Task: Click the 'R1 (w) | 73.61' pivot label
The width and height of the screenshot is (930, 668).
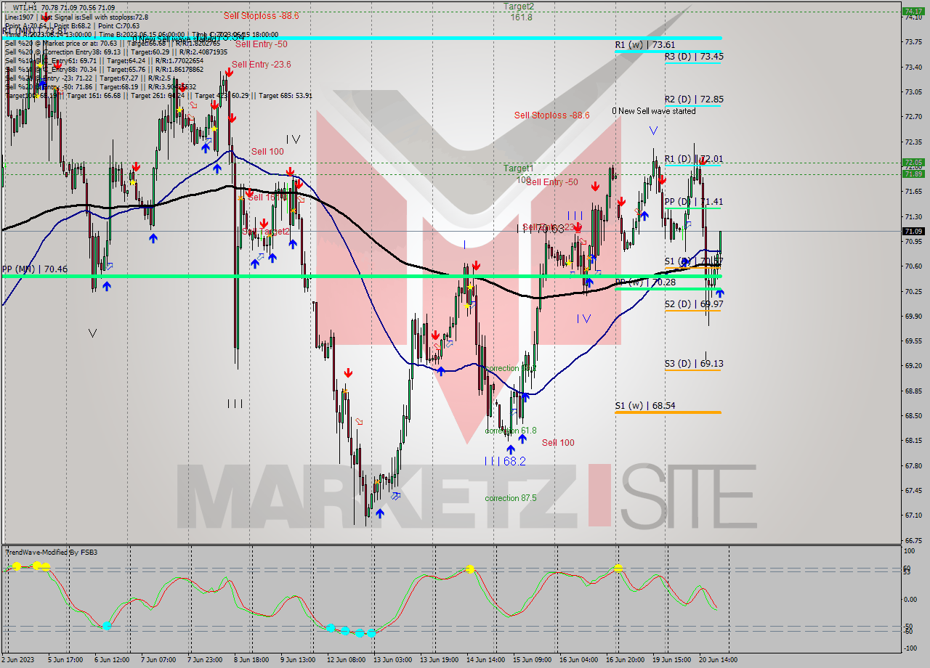Action: (645, 45)
